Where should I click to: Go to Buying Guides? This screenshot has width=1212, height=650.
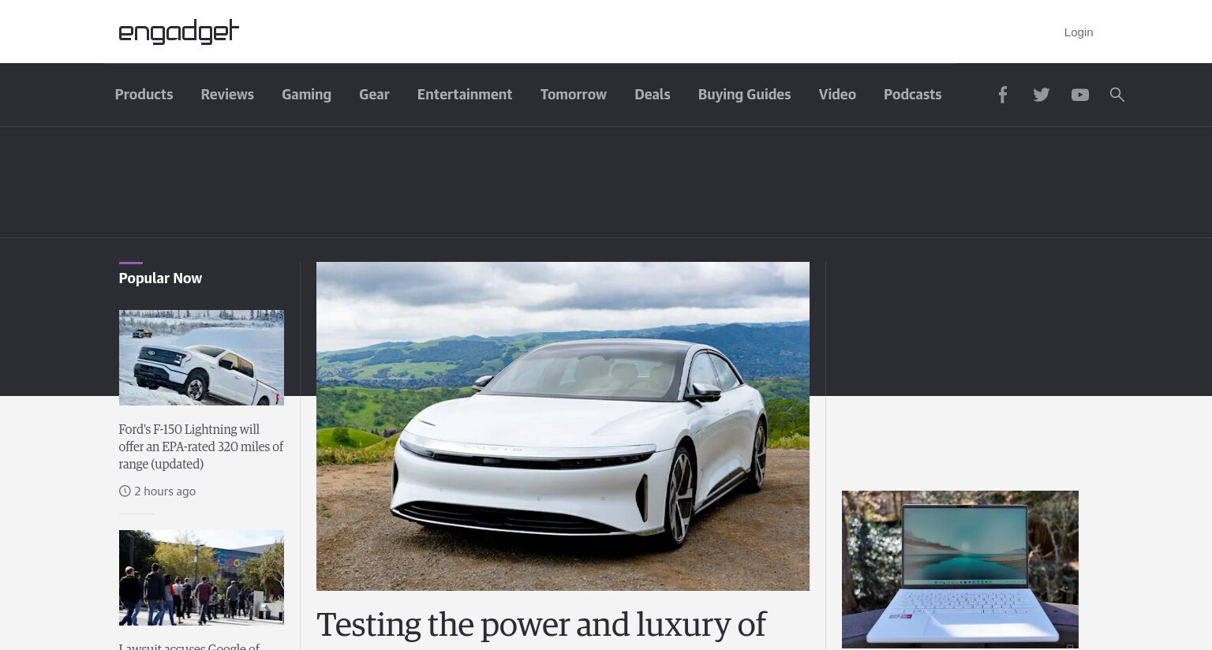(744, 95)
